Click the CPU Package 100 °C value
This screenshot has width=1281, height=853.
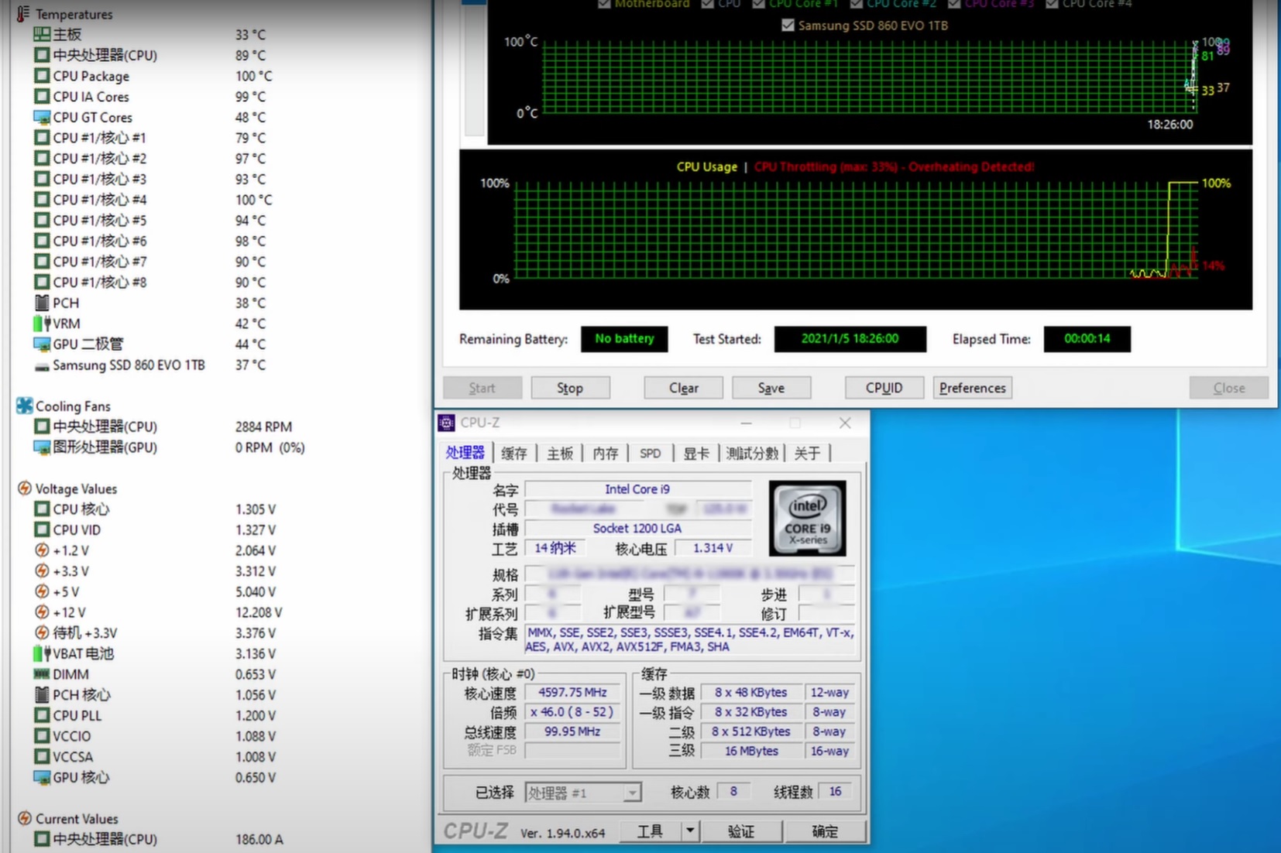[x=254, y=76]
